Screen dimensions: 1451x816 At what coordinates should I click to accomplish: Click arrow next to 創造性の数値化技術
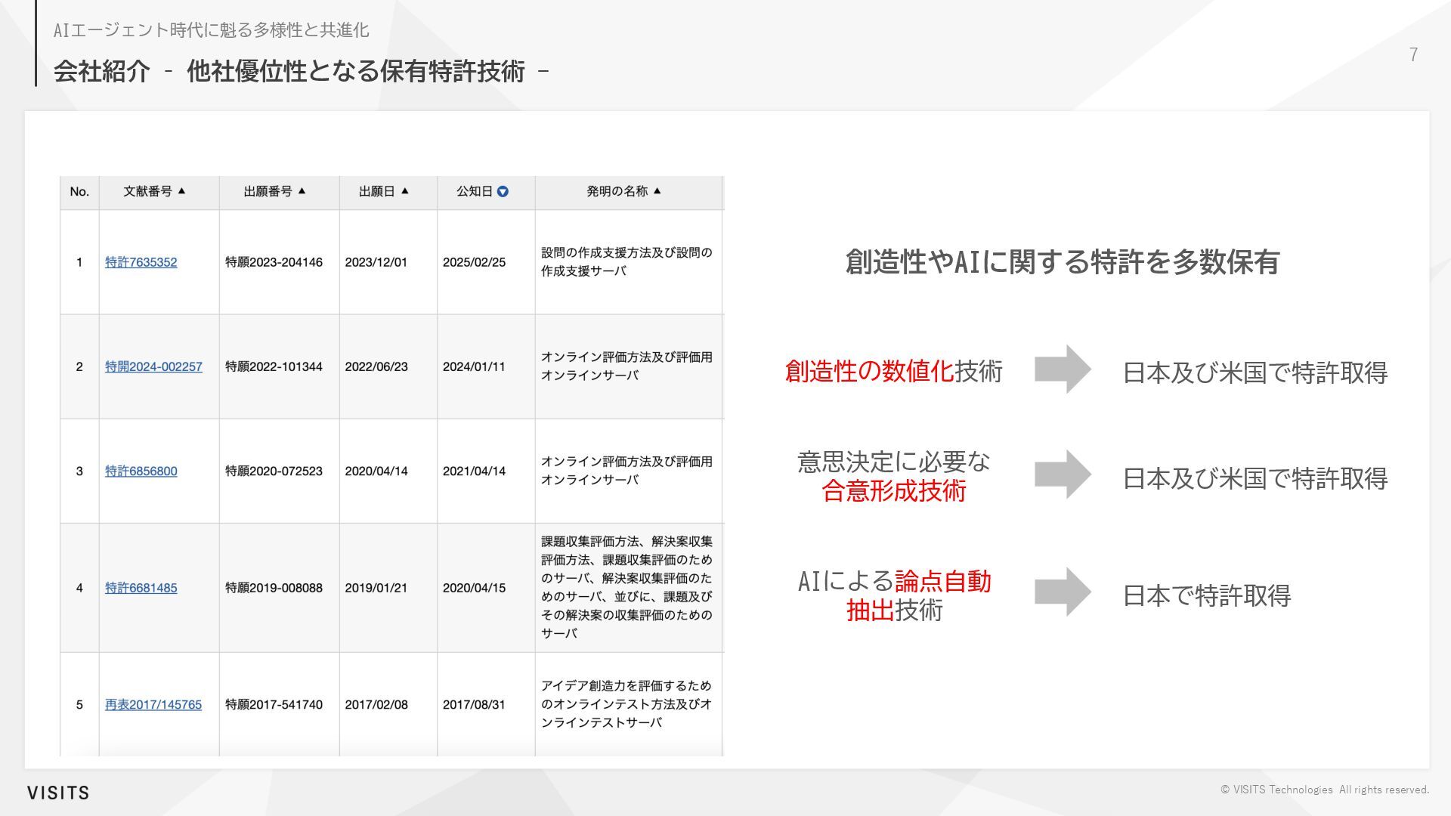pyautogui.click(x=1063, y=369)
